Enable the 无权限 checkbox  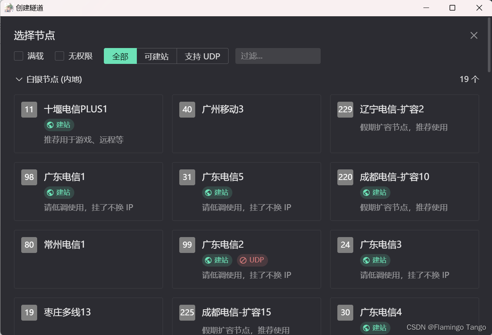60,56
